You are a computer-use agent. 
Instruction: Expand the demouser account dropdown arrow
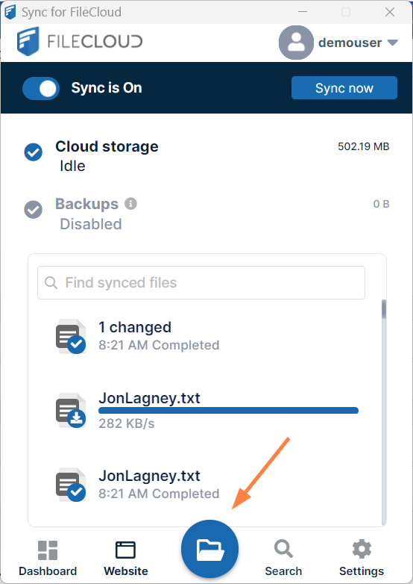coord(393,43)
